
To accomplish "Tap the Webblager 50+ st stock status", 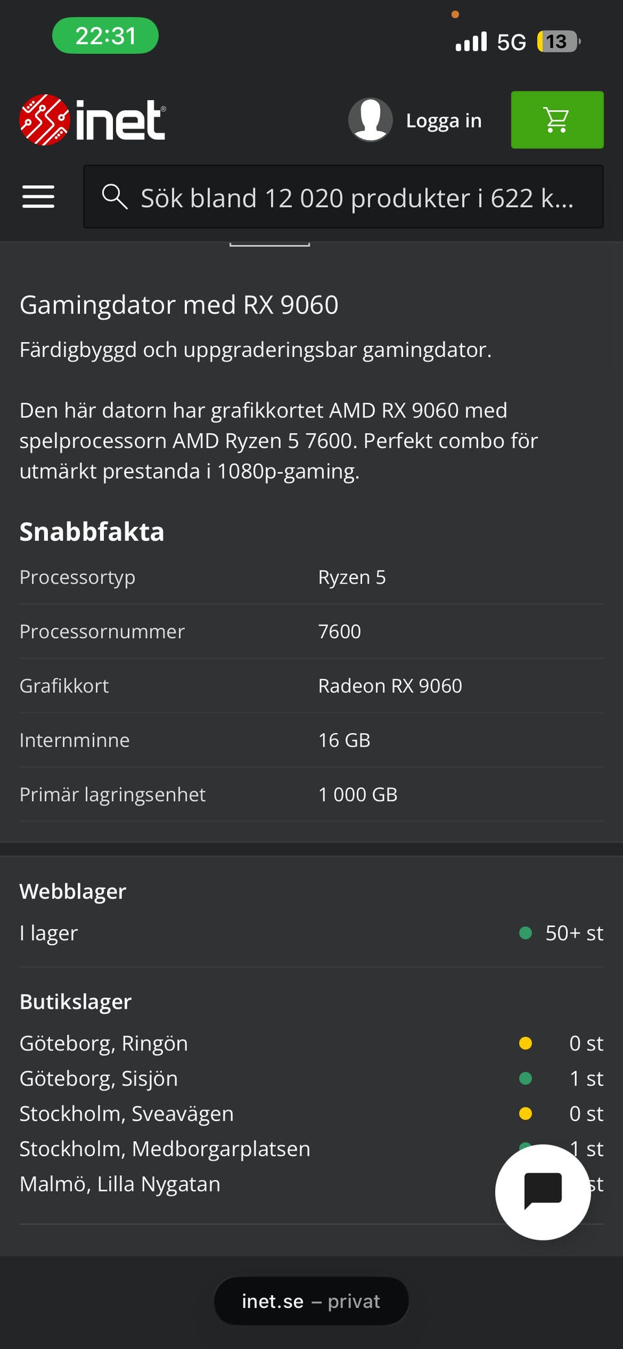I will click(x=561, y=933).
